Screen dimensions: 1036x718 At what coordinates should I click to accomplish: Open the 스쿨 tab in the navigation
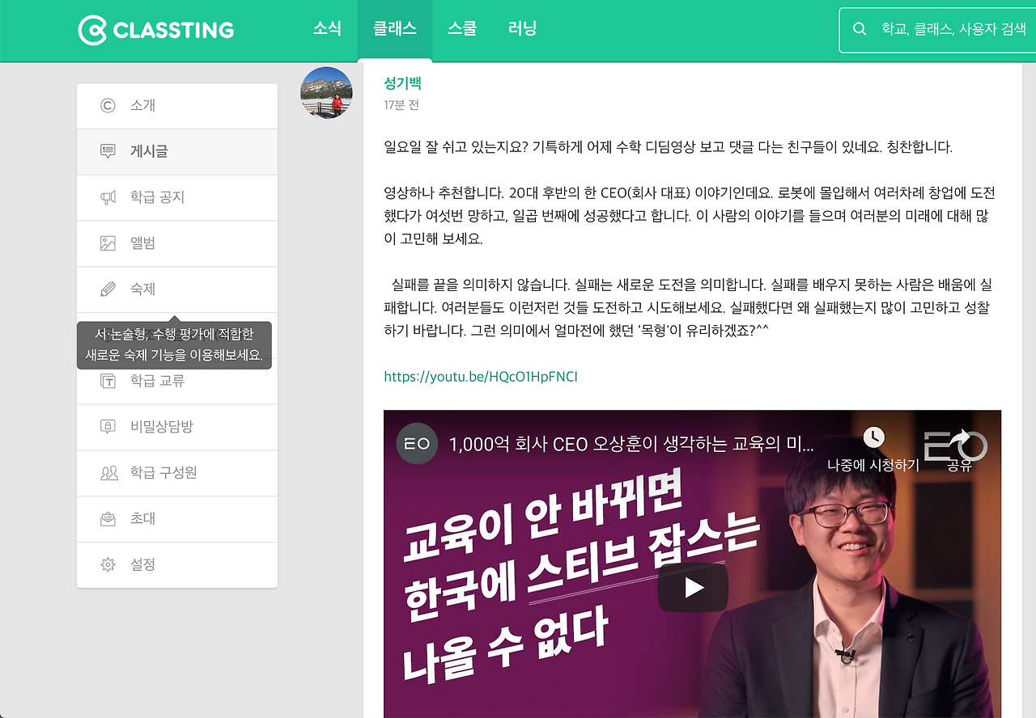pos(462,28)
